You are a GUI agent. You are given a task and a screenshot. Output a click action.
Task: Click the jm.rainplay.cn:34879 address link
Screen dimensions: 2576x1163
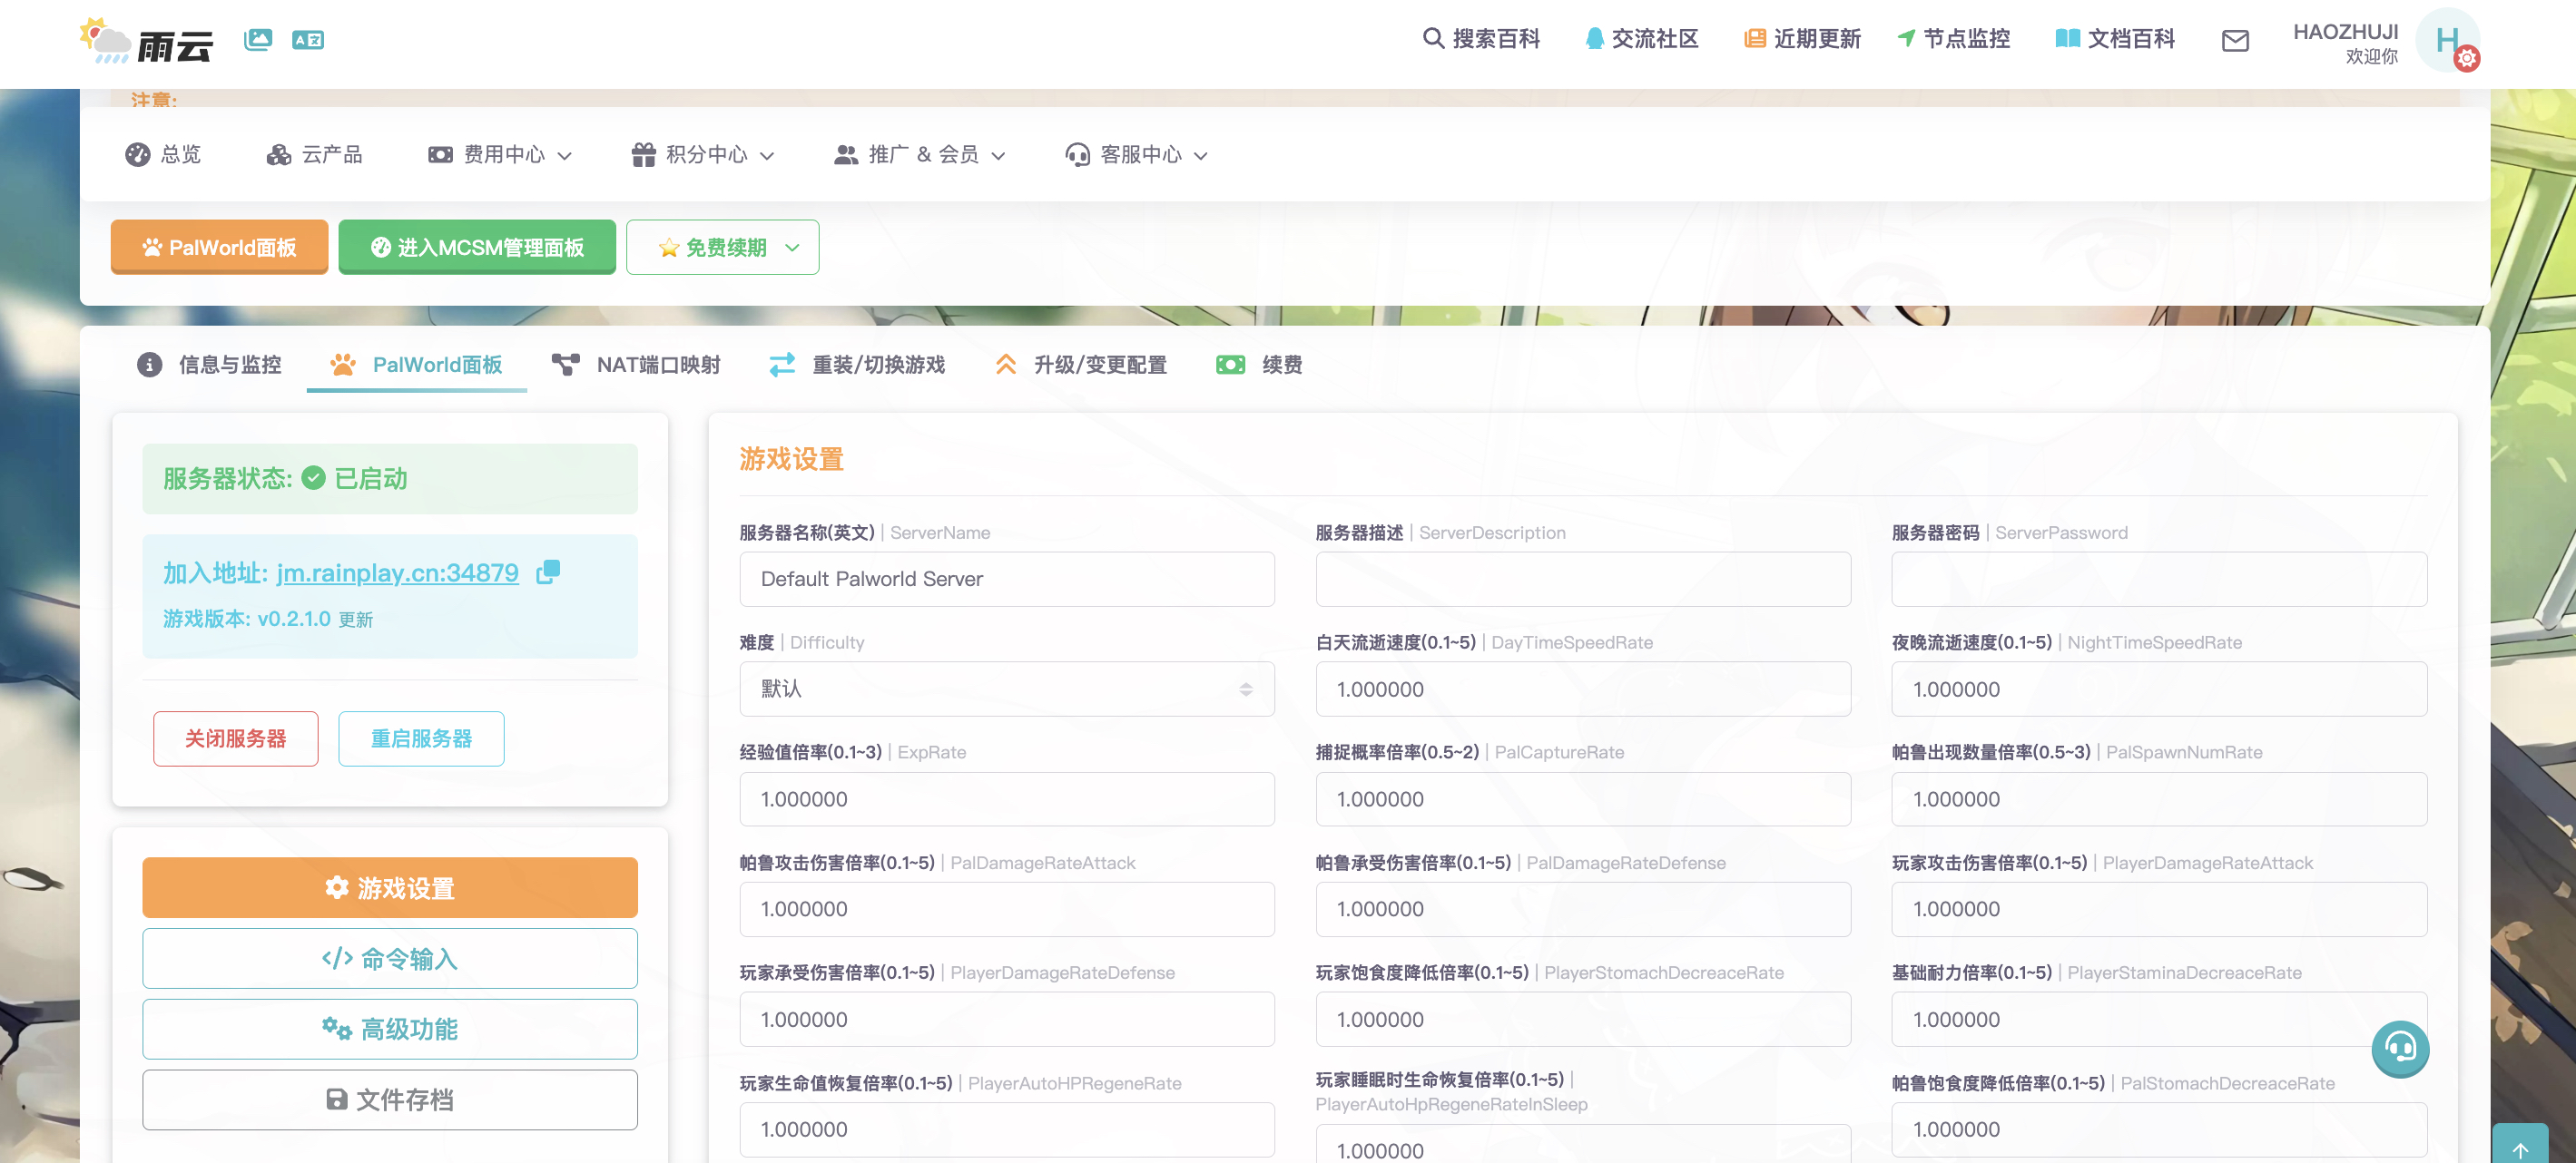(397, 572)
